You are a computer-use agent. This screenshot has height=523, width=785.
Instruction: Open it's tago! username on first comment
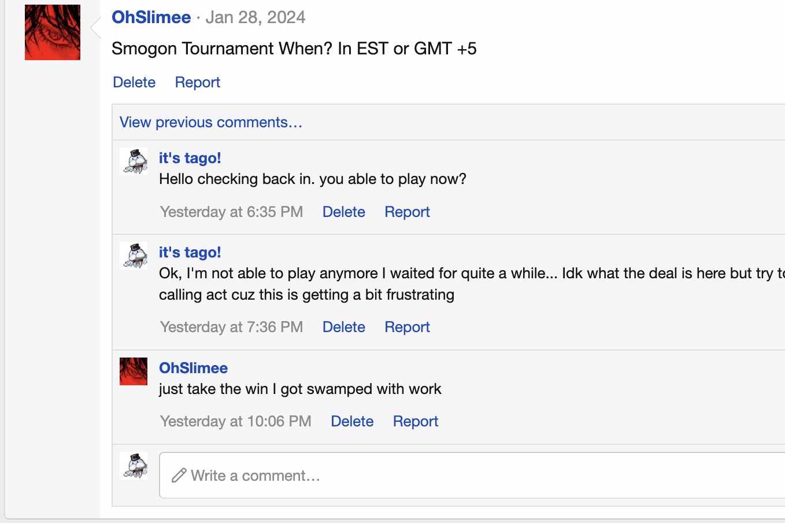[x=190, y=158]
